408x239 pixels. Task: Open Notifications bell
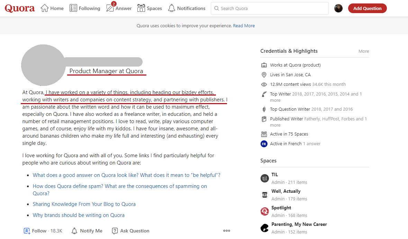coord(187,8)
